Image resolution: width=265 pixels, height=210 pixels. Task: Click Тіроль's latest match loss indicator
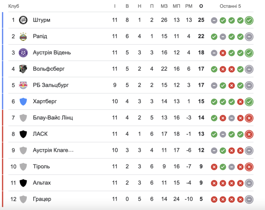pyautogui.click(x=249, y=167)
